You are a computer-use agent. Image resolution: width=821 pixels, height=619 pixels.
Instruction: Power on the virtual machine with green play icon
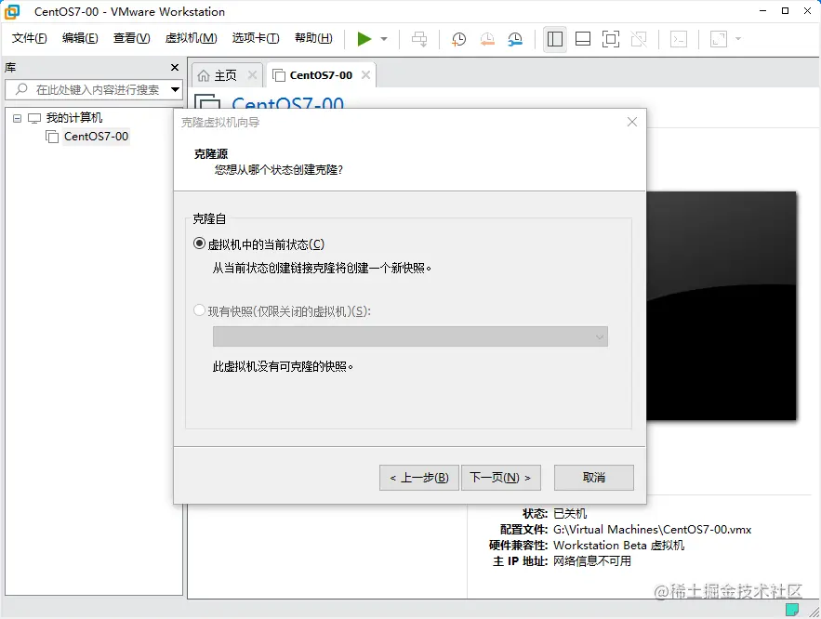coord(364,39)
